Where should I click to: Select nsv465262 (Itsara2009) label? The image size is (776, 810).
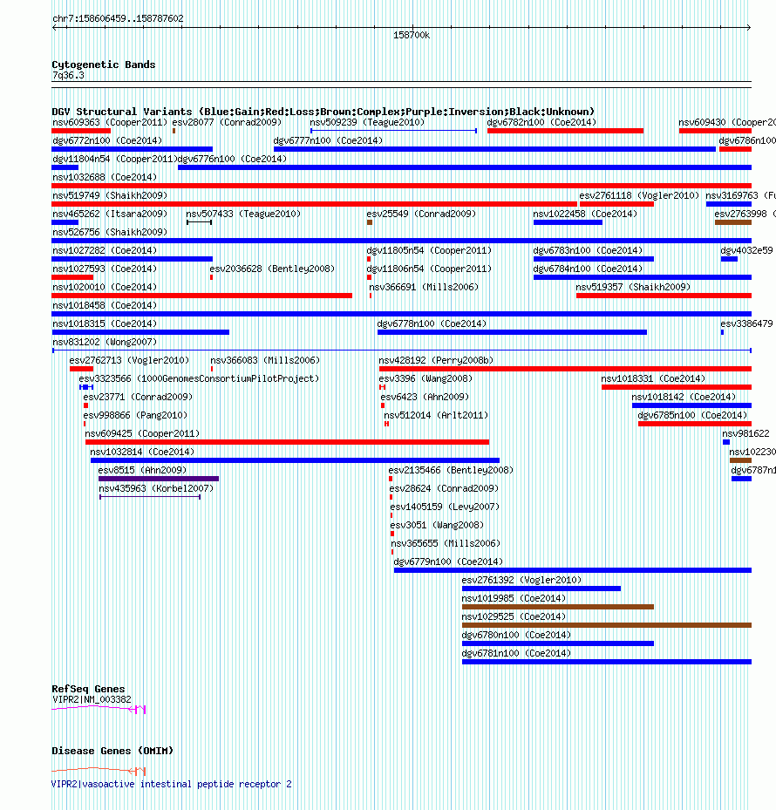point(110,214)
